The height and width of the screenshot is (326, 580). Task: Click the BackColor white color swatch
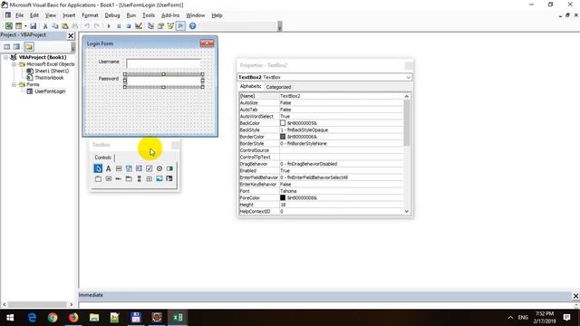(283, 123)
